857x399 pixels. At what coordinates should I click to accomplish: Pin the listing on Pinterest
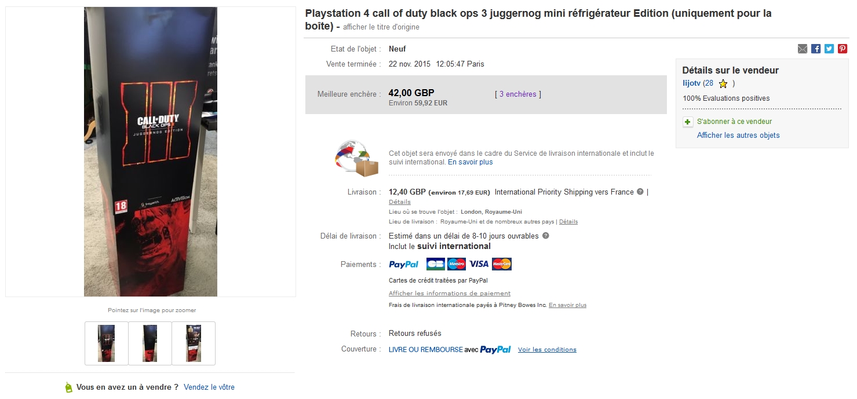pyautogui.click(x=843, y=49)
